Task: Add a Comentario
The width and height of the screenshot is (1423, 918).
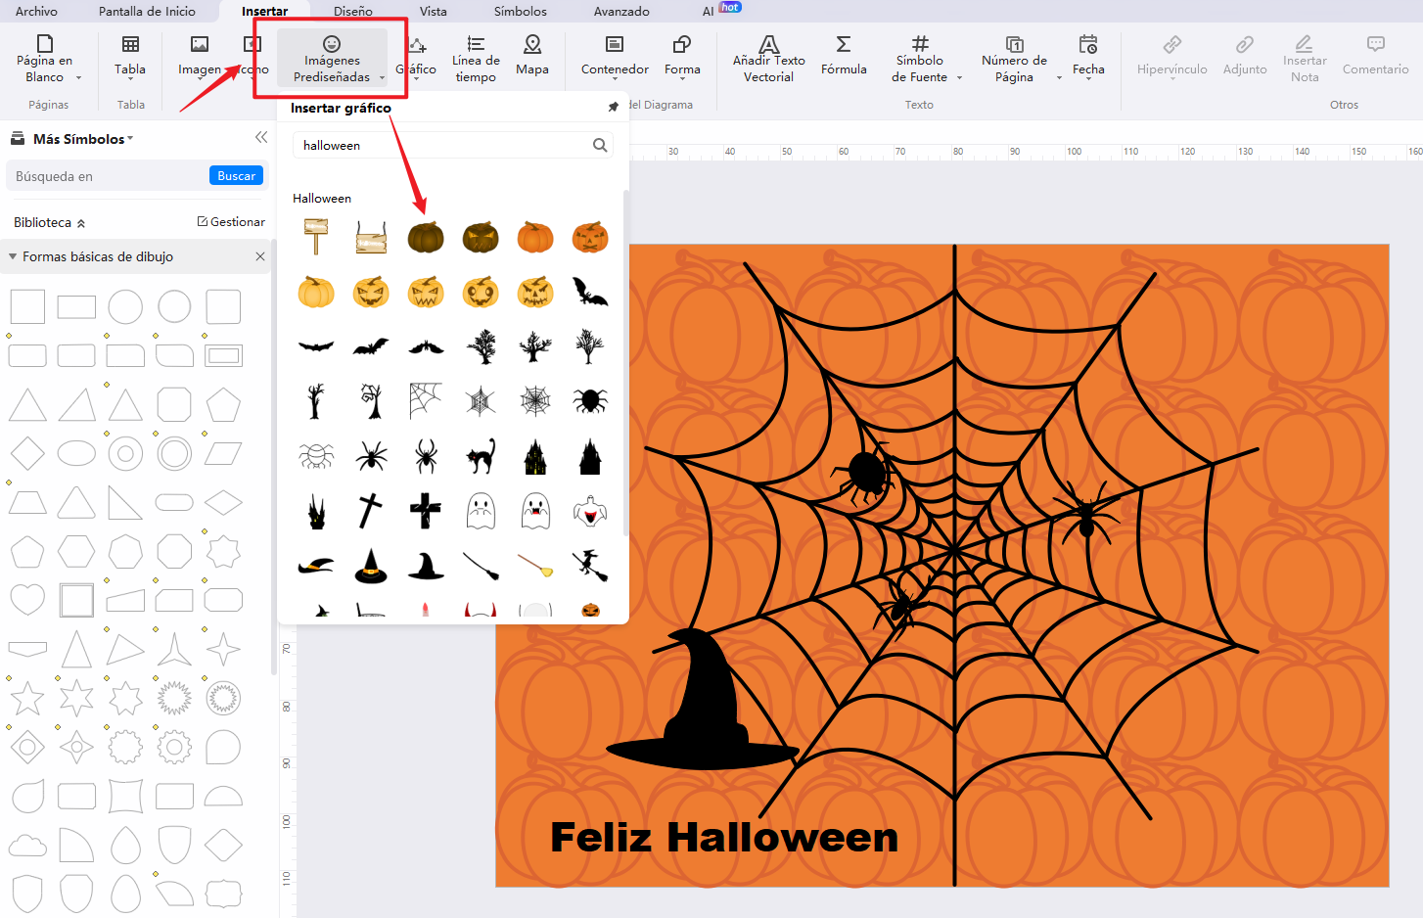Action: (x=1375, y=59)
